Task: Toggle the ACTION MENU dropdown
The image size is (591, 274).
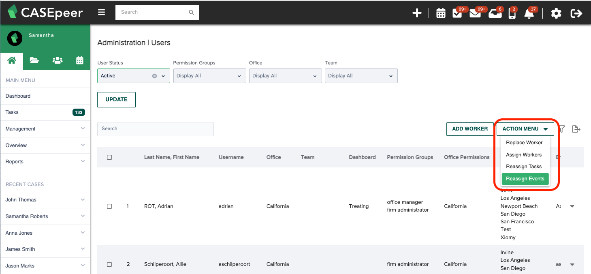Action: pyautogui.click(x=525, y=129)
